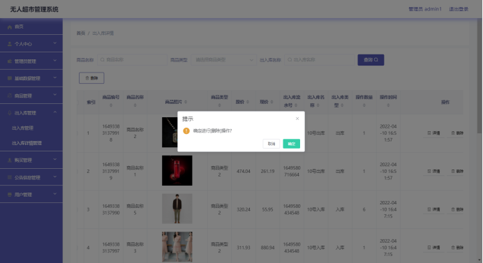Confirm deletion with 确定 button
Viewport: 483px width, 263px height.
[291, 144]
